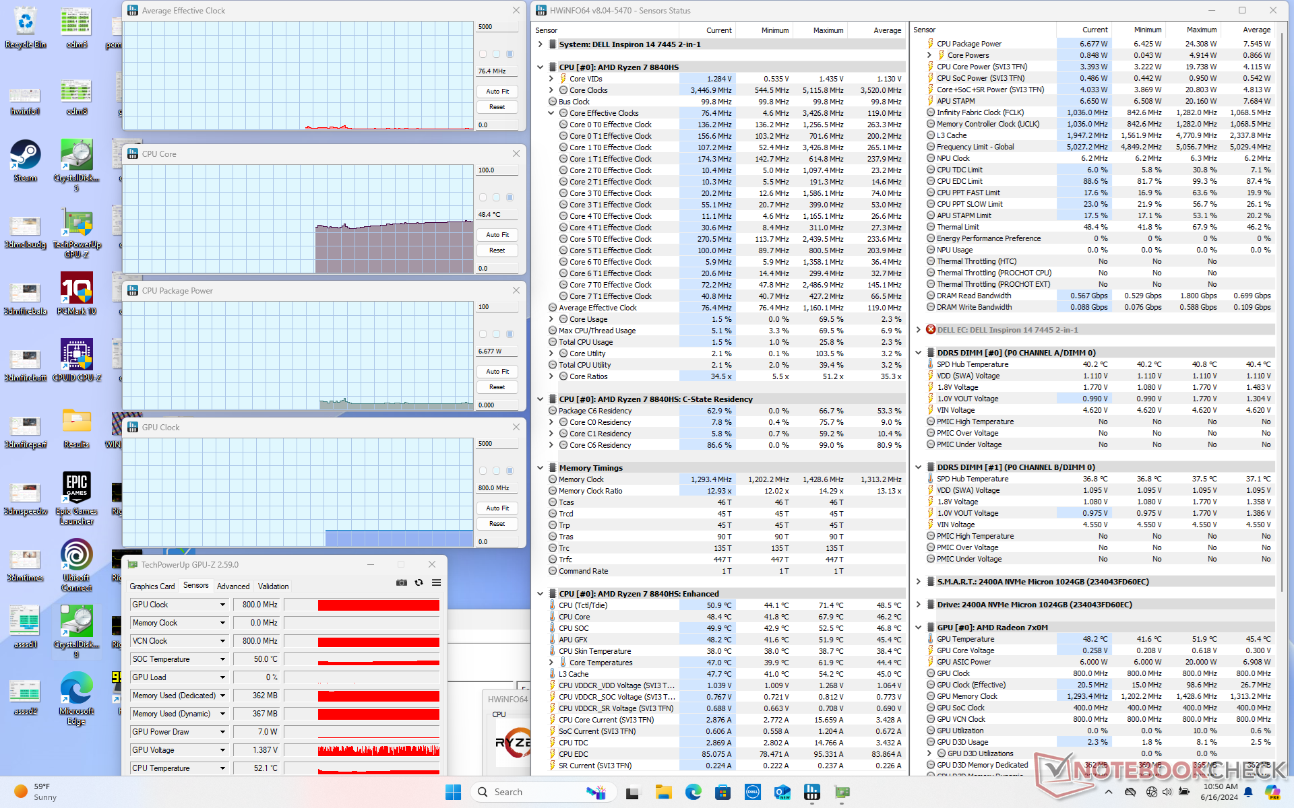Expand the DELL EC sensor section
This screenshot has width=1294, height=808.
coord(918,330)
